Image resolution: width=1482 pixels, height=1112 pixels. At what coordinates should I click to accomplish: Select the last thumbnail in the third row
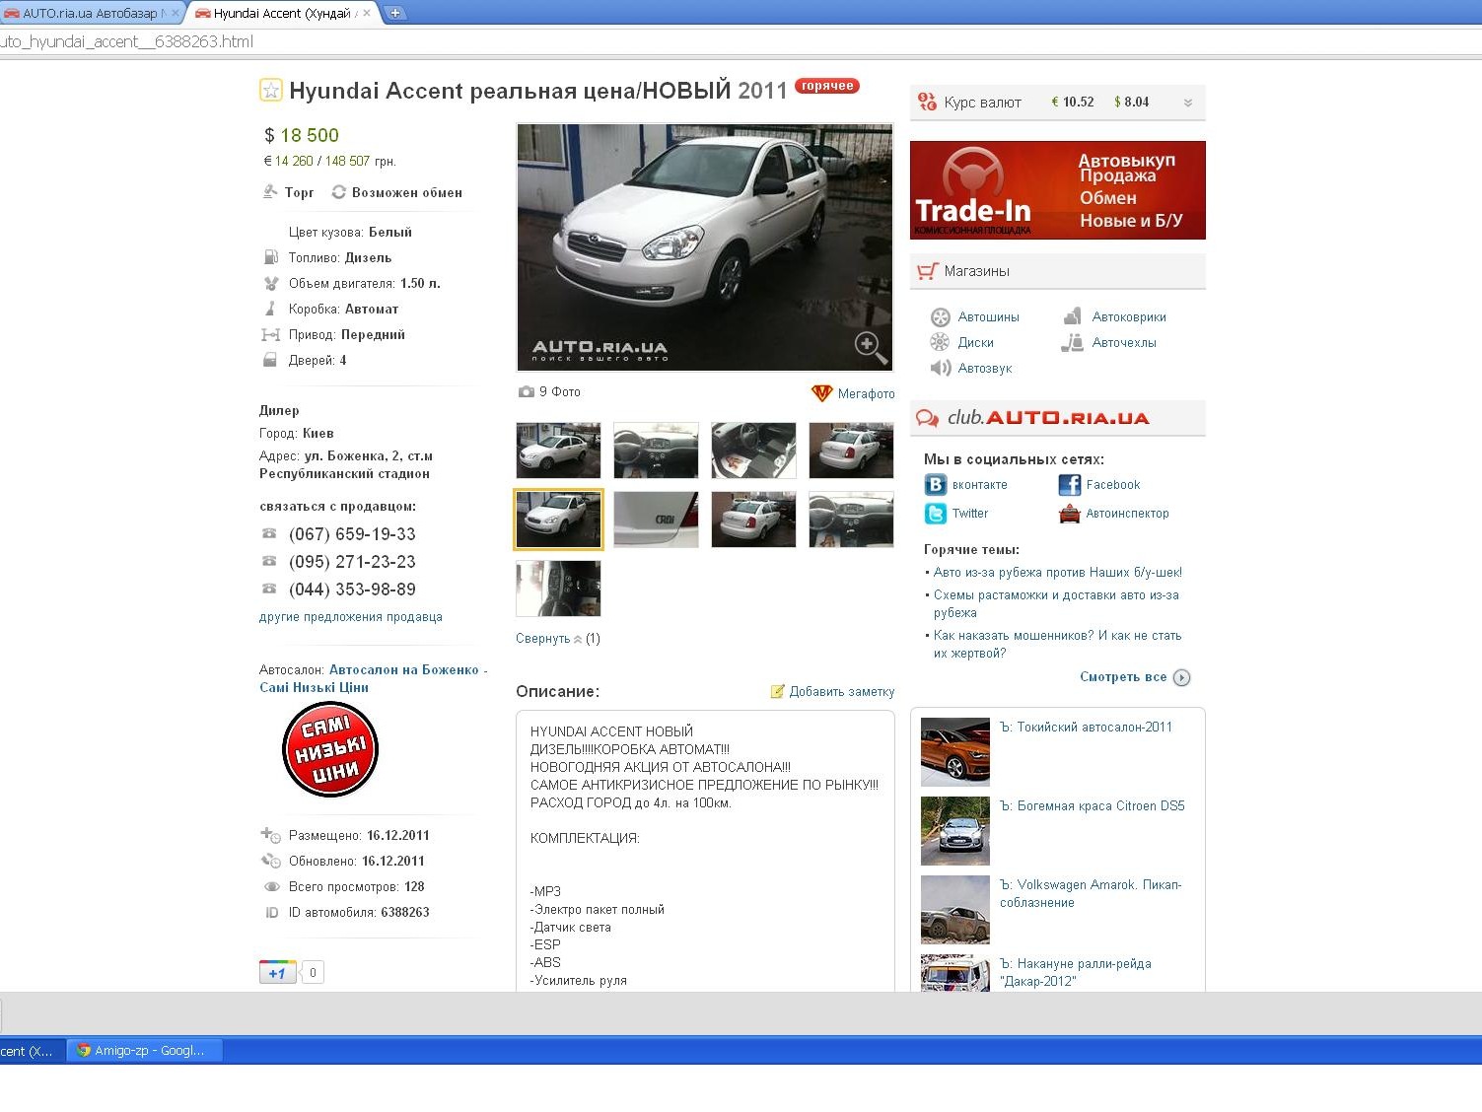(558, 589)
